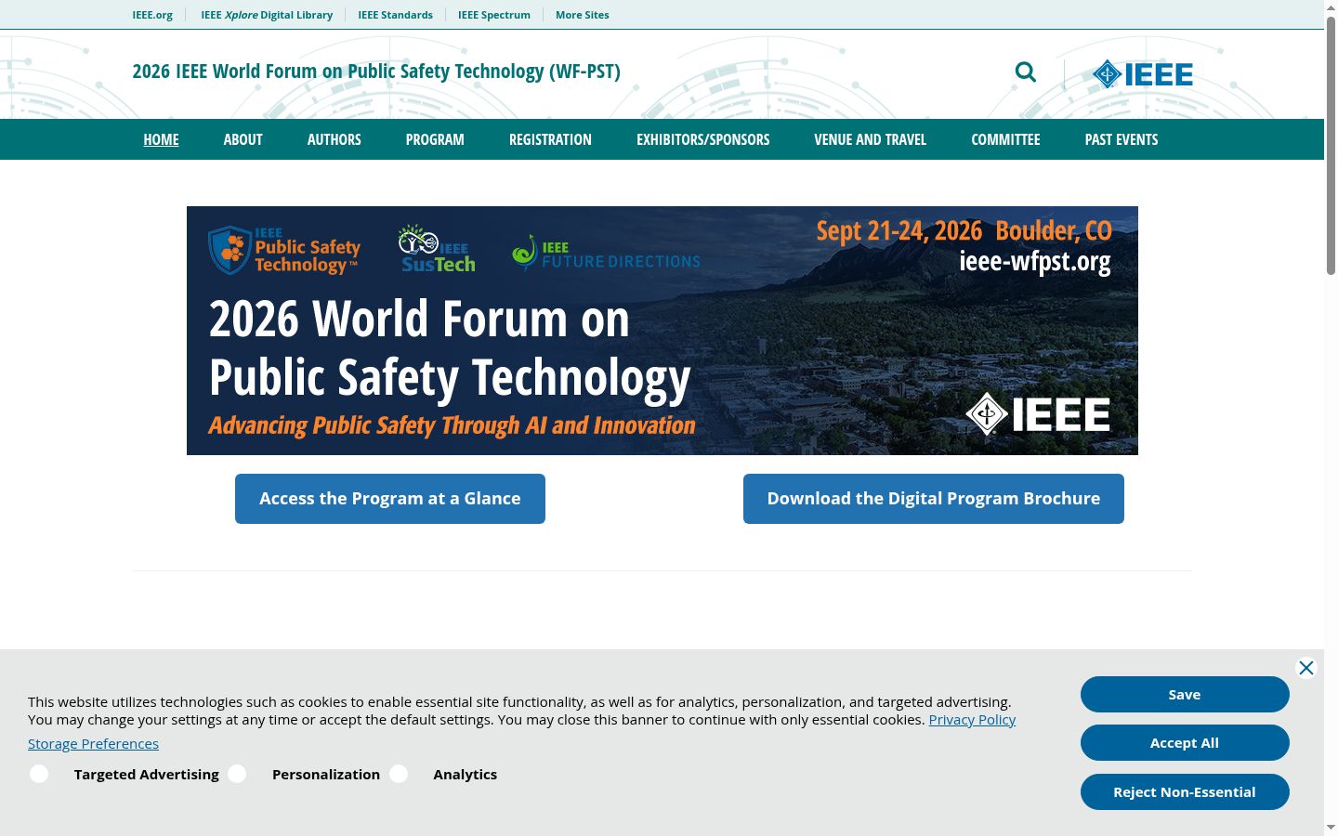This screenshot has width=1338, height=836.
Task: Reject Non-Essential cookies
Action: click(x=1185, y=791)
